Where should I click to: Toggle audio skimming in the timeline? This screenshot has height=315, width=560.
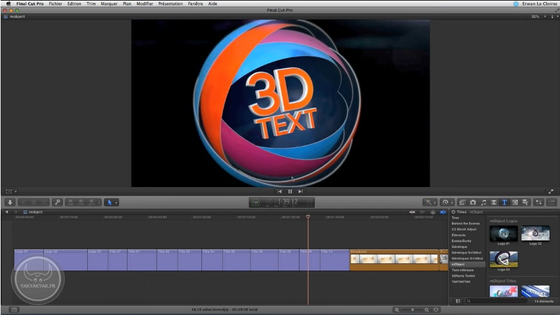click(422, 212)
